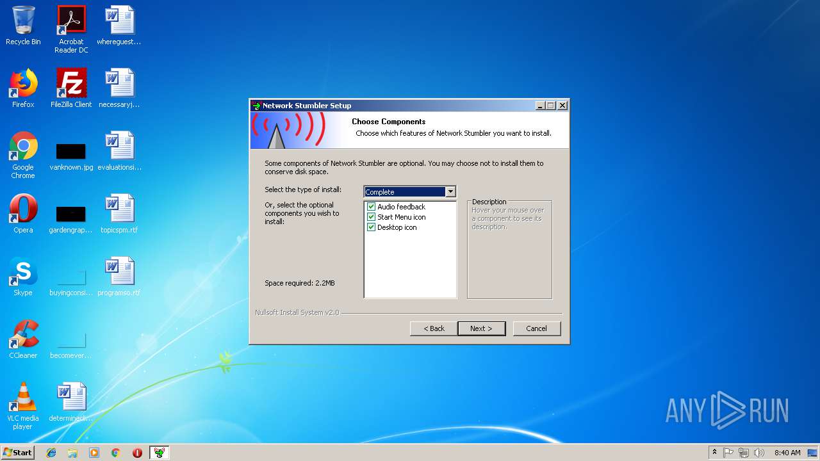Launch Google Chrome desktop shortcut
Image resolution: width=820 pixels, height=461 pixels.
(x=23, y=155)
